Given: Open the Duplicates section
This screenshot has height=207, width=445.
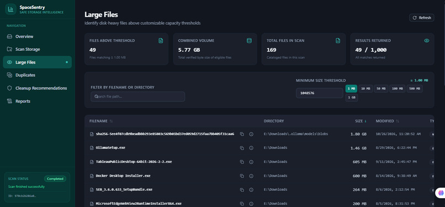Looking at the screenshot, I should coord(37,75).
